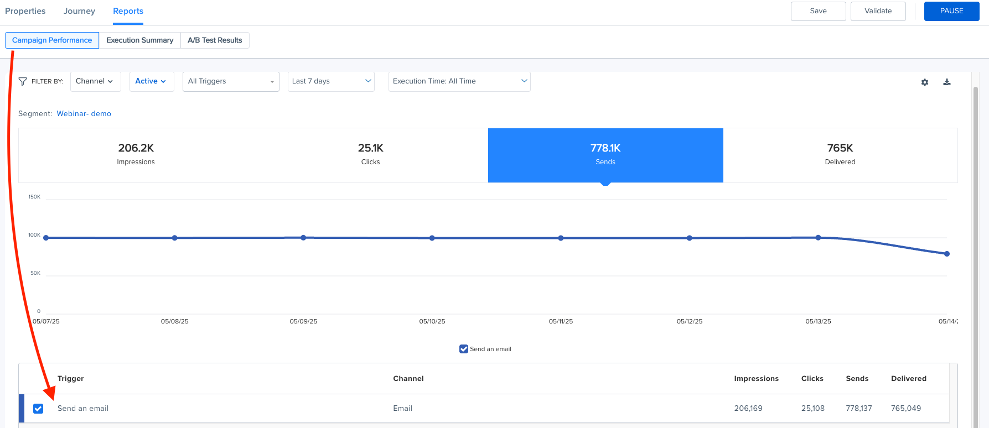Screen dimensions: 989x428
Task: Open the Channel filter dropdown
Action: pos(95,81)
